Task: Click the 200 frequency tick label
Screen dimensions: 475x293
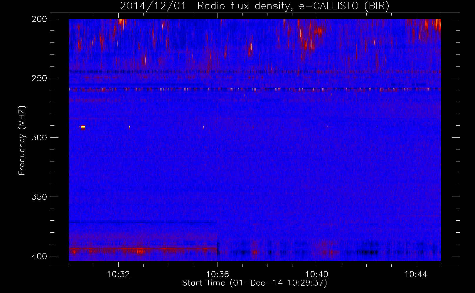Action: 39,19
